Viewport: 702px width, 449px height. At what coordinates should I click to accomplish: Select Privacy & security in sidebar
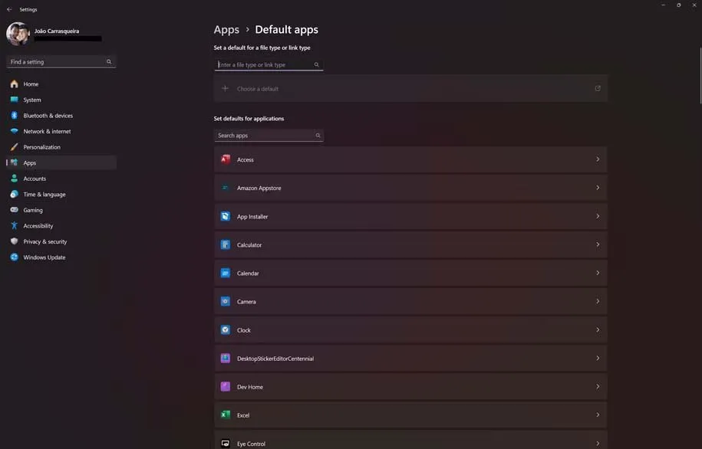pyautogui.click(x=44, y=241)
